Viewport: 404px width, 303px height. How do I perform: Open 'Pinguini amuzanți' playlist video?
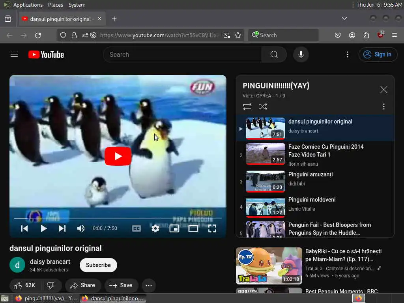tap(315, 181)
